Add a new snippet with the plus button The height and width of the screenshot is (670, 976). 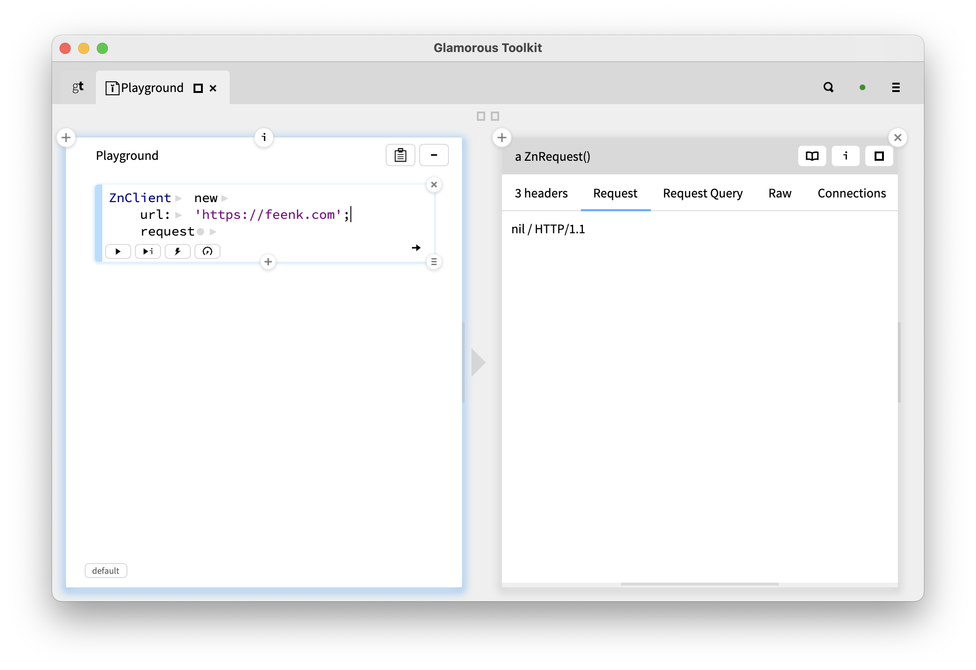click(x=268, y=262)
